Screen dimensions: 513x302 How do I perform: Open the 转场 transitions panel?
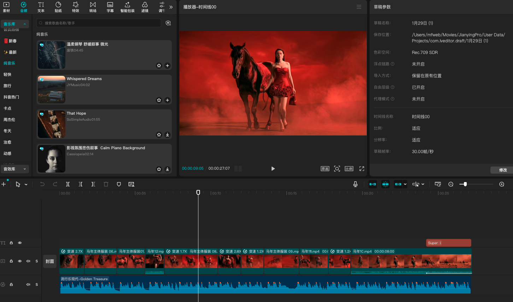point(93,7)
